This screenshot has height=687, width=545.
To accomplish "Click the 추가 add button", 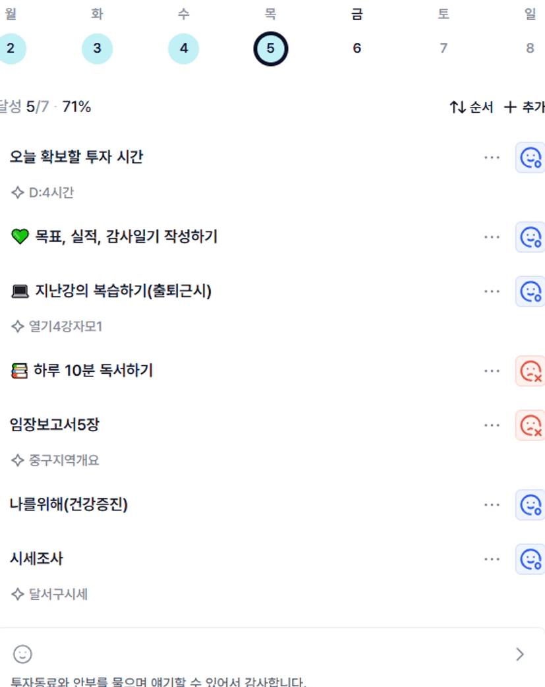I will coord(525,107).
